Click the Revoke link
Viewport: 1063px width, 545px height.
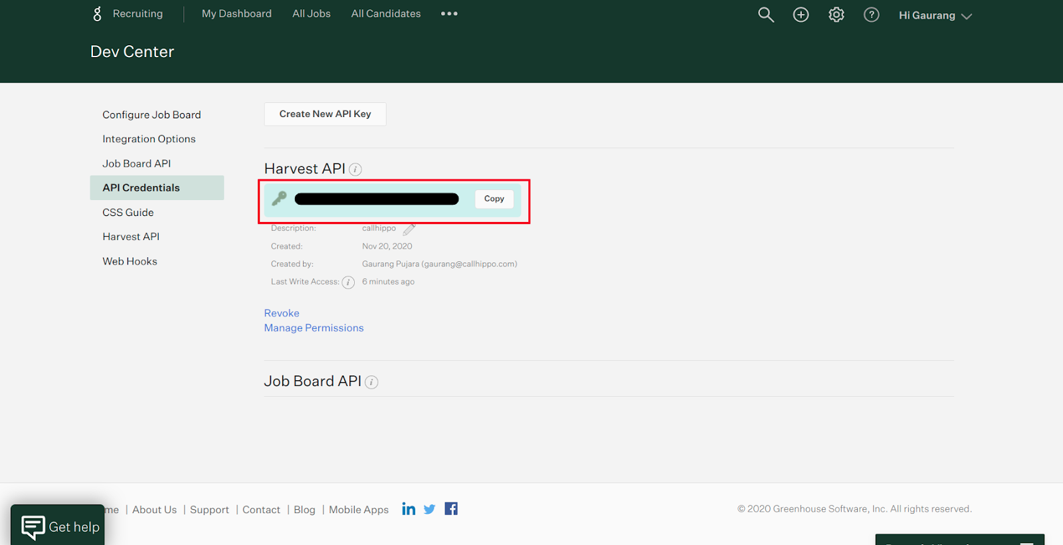[282, 313]
